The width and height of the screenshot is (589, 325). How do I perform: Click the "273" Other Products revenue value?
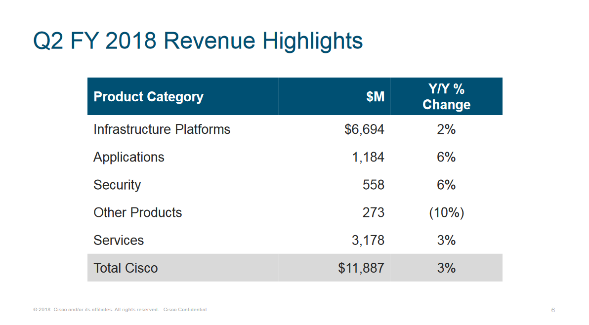click(374, 213)
